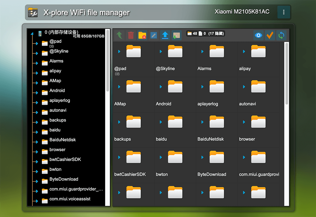Click the phone device icon in tree
This screenshot has height=217, width=316.
[x=40, y=33]
